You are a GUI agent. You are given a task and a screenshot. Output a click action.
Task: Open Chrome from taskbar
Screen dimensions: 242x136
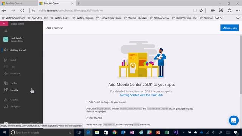coord(114,133)
